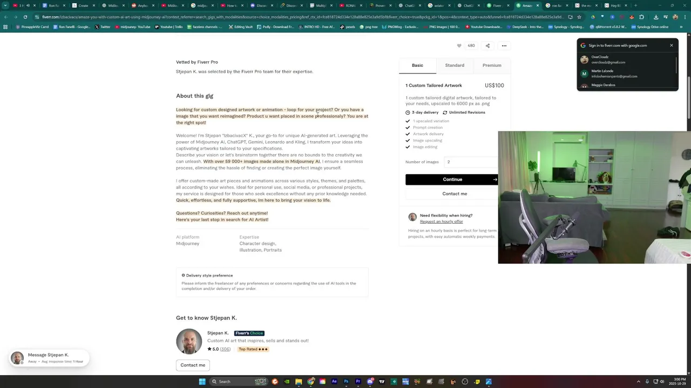The height and width of the screenshot is (388, 691).
Task: Click Request an hourly offer link
Action: (441, 221)
